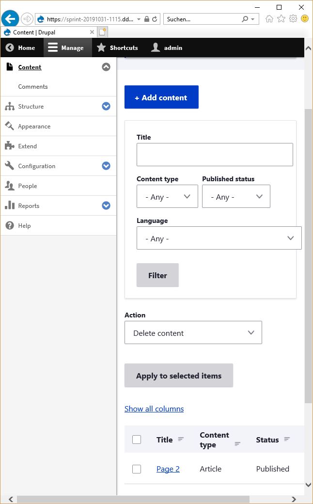
Task: Open the Content type dropdown
Action: (x=167, y=196)
